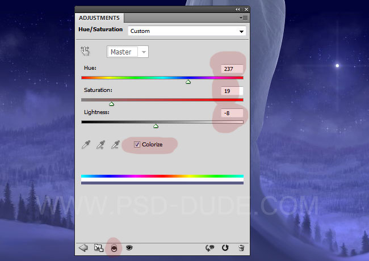Click the Saturation: label
This screenshot has height=261, width=369.
[98, 90]
